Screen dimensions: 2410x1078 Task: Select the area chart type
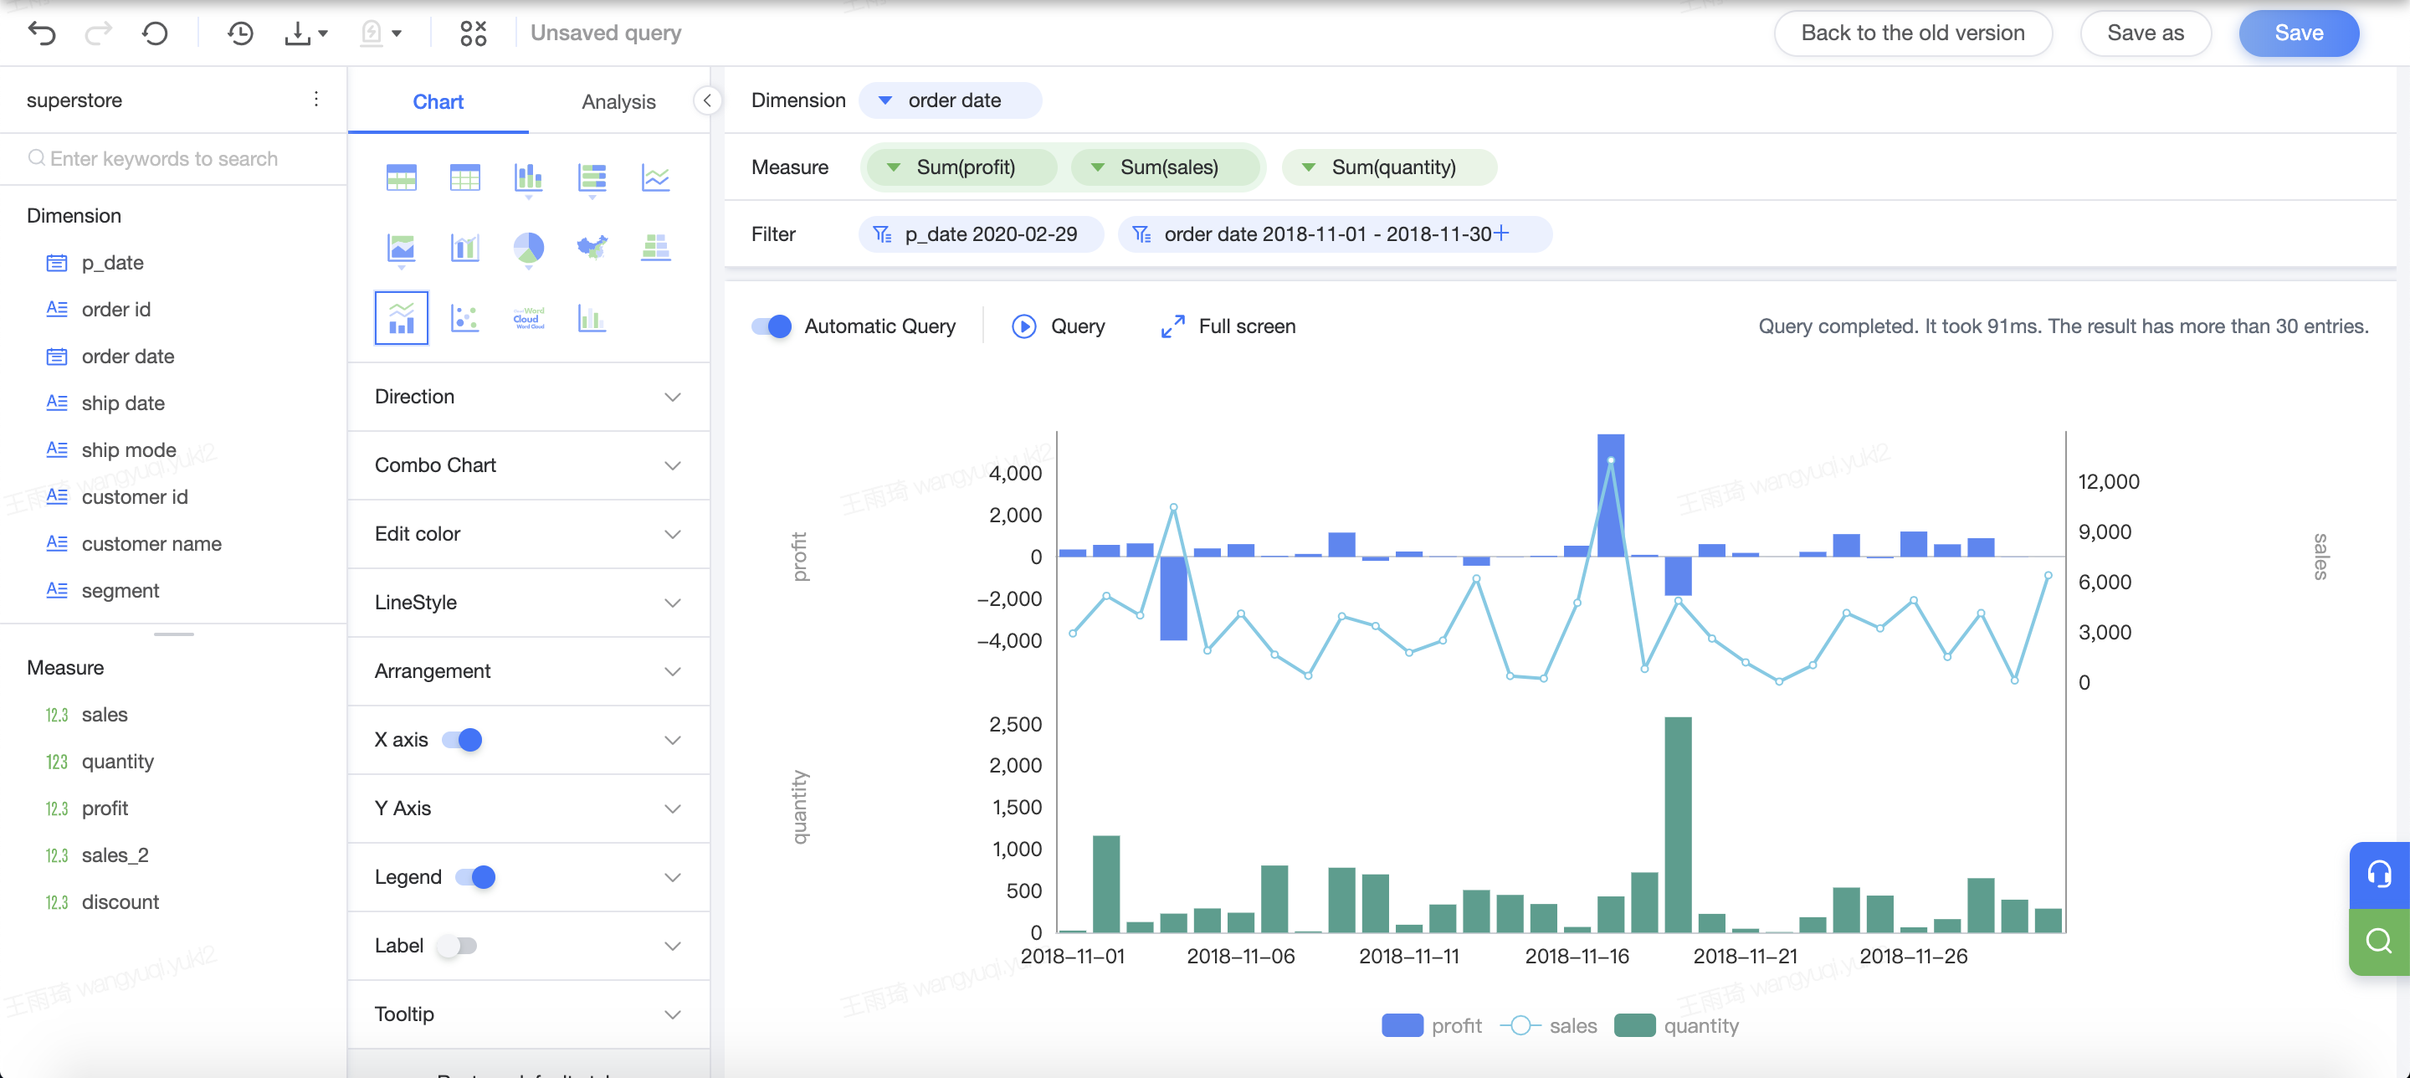tap(402, 248)
